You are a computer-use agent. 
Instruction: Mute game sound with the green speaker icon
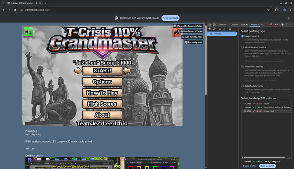pyautogui.click(x=28, y=32)
